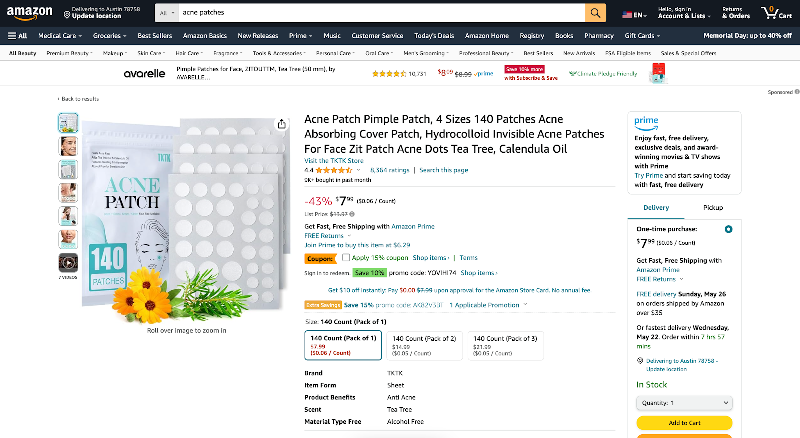
Task: Open the Quantity dropdown
Action: pyautogui.click(x=684, y=403)
